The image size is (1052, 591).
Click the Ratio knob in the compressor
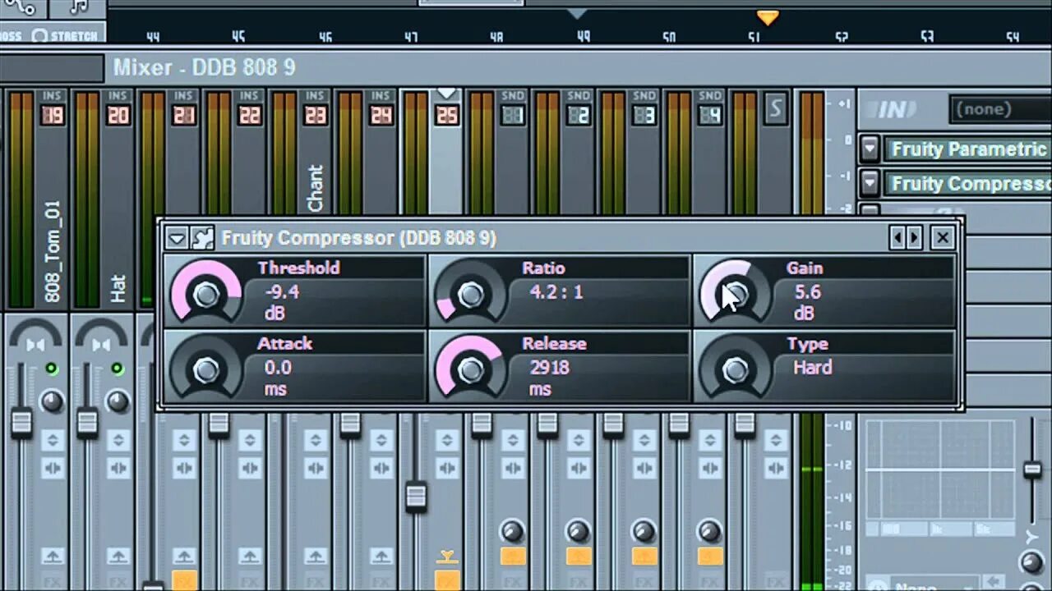click(x=470, y=295)
